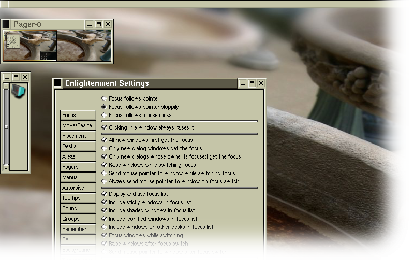Maximize the Pager-0 window
The height and width of the screenshot is (272, 414).
coord(99,24)
